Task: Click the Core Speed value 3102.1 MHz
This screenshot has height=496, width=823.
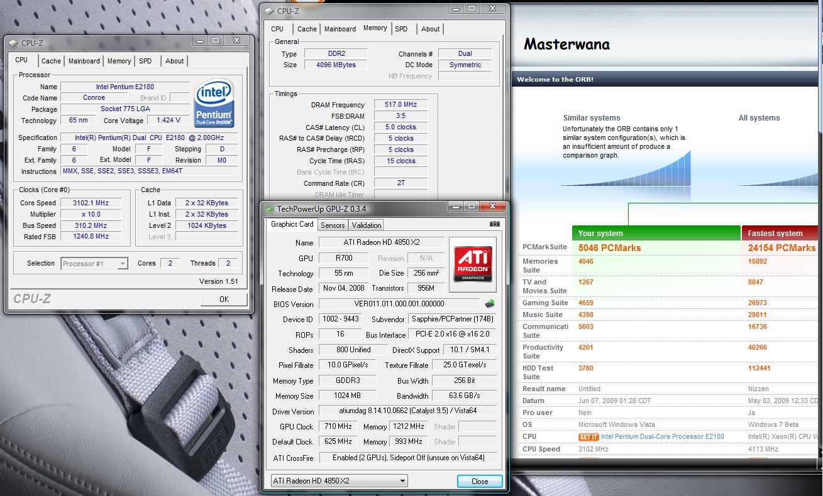Action: click(91, 203)
